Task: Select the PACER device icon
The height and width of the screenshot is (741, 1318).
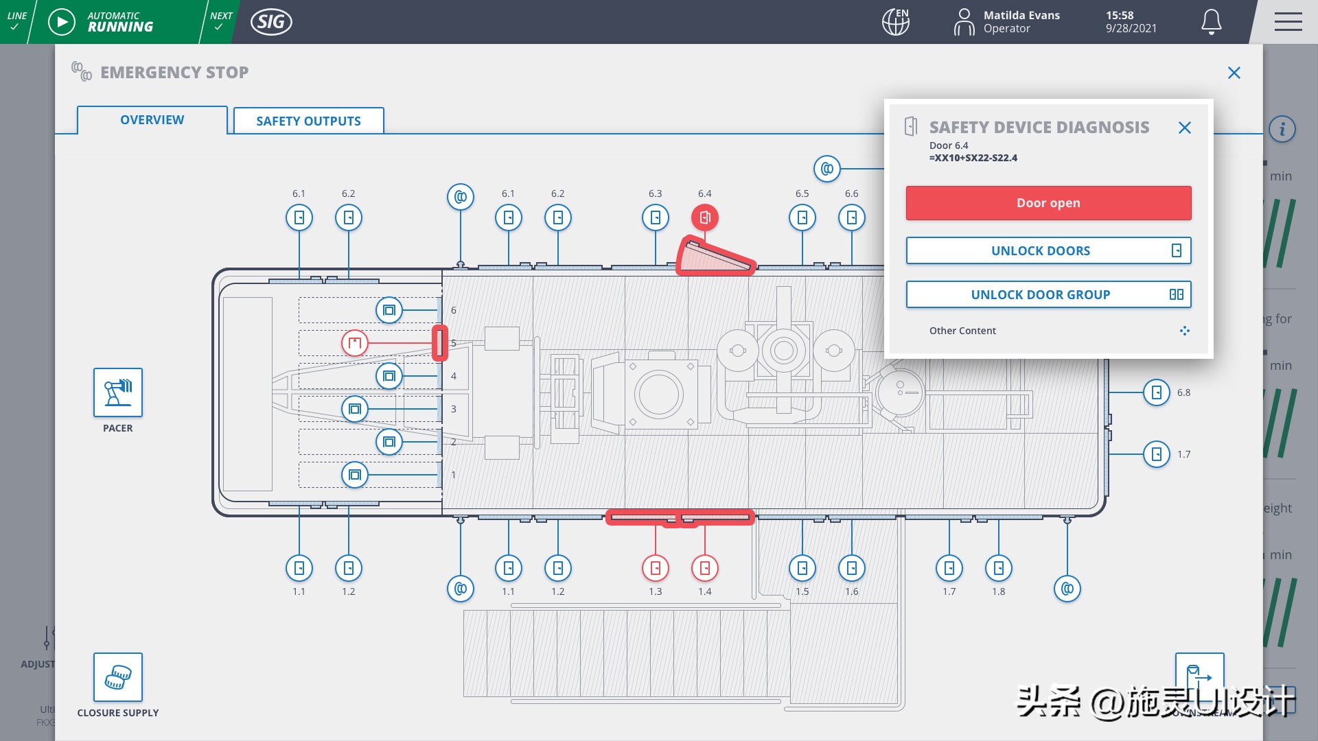Action: coord(117,393)
